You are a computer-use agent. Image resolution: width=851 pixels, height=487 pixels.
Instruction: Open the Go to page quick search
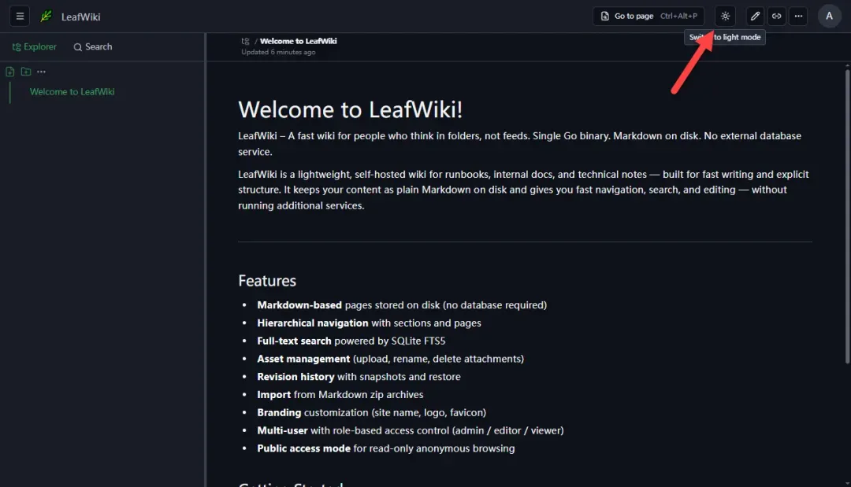(x=648, y=17)
